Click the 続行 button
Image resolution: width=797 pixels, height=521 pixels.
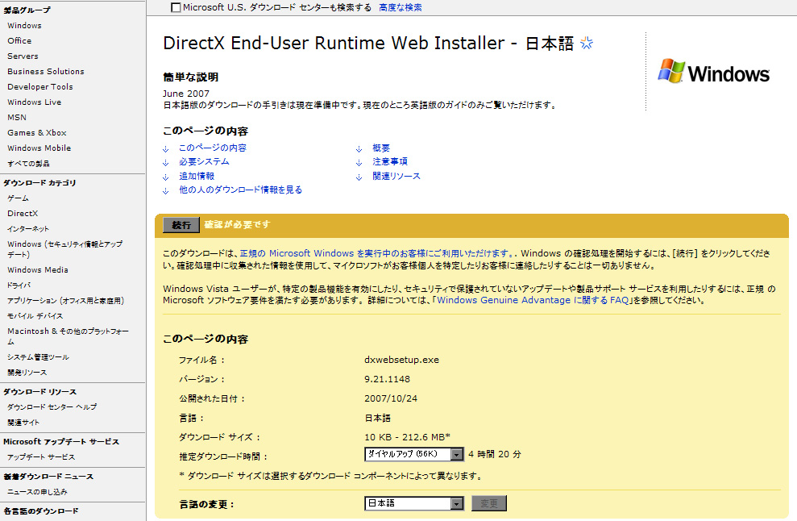coord(181,225)
